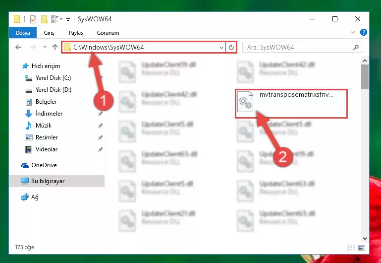
Task: Click the Videolar pin icon
Action: tap(100, 149)
